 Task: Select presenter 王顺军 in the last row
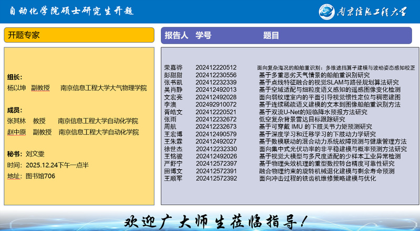pyautogui.click(x=173, y=178)
